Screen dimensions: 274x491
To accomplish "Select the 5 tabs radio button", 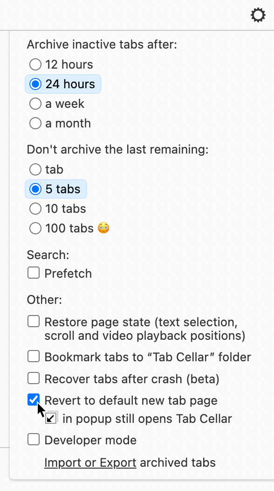I will click(x=35, y=189).
